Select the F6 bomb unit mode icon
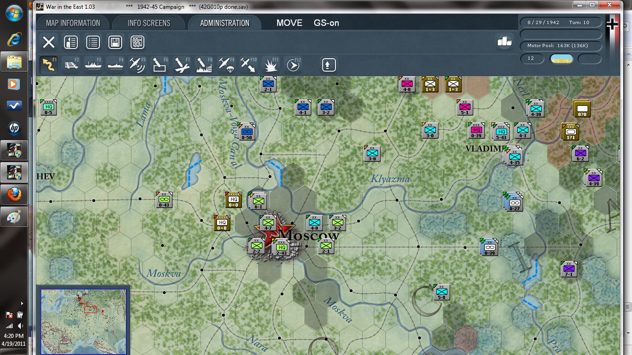Viewport: 632px width, 355px height. point(160,65)
